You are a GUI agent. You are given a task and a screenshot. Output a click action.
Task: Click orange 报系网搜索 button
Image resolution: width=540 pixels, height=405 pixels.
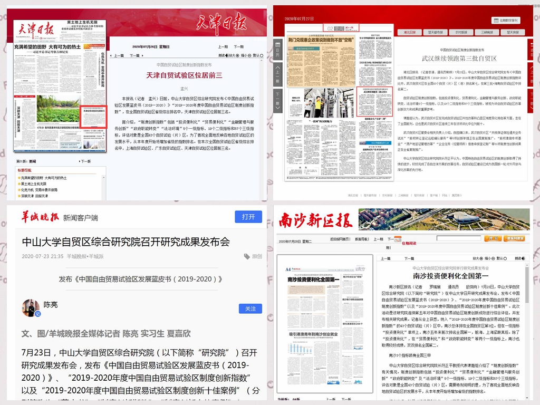pos(514,238)
